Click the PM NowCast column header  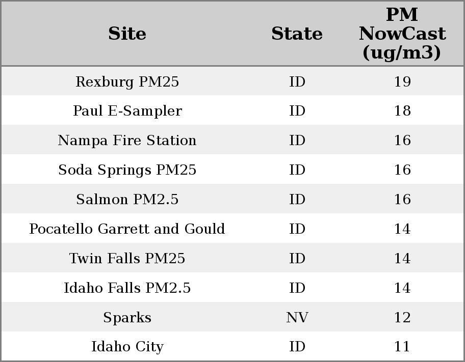(x=402, y=34)
